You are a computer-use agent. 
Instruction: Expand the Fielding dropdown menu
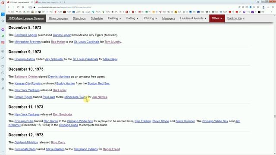pyautogui.click(x=114, y=18)
